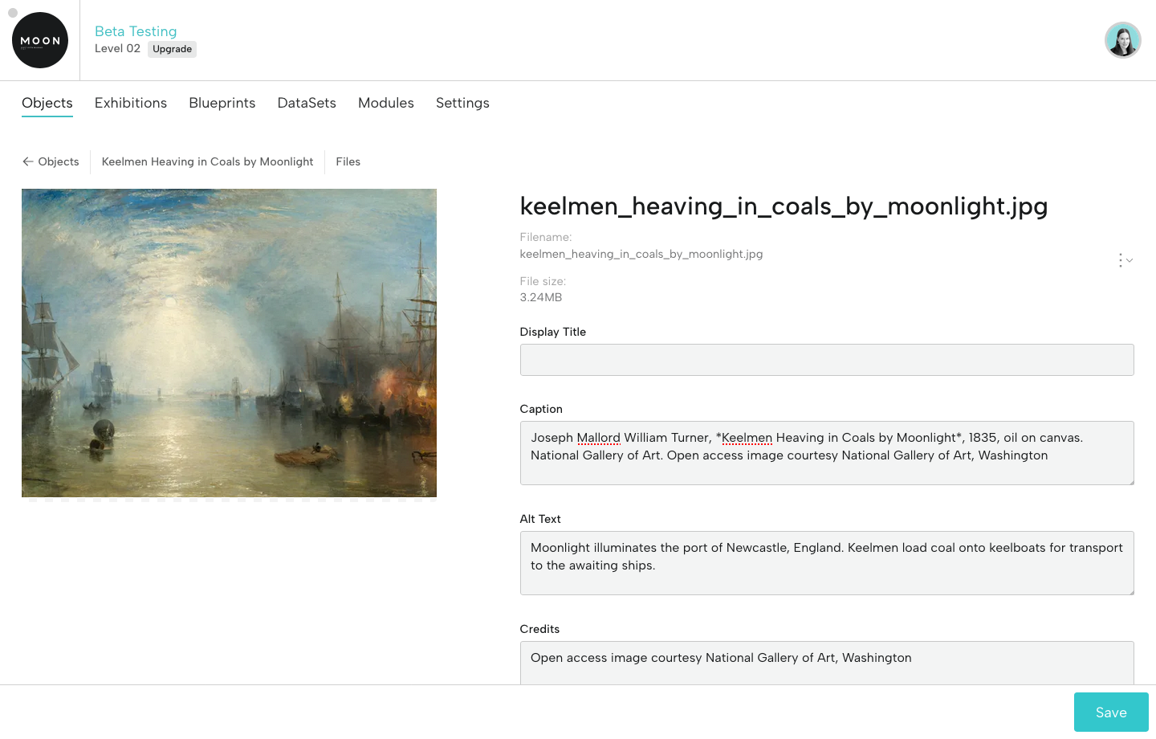
Task: Open the Exhibitions tab
Action: (x=131, y=103)
